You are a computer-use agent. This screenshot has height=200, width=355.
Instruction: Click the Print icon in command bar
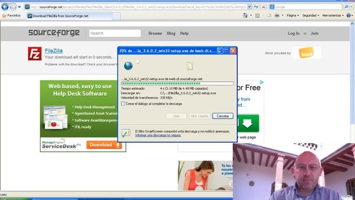coord(277,16)
